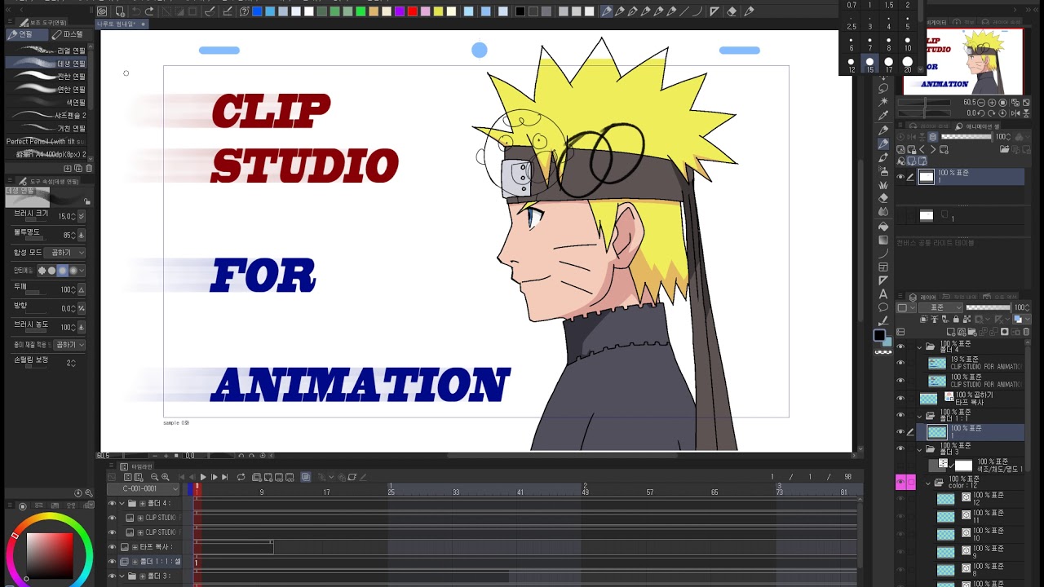Viewport: 1044px width, 587px height.
Task: Click the Undo arrow in the command bar
Action: pos(136,11)
